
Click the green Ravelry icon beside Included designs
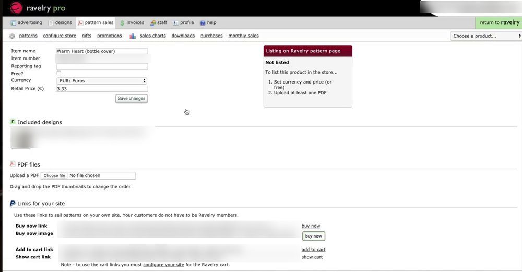coord(13,122)
